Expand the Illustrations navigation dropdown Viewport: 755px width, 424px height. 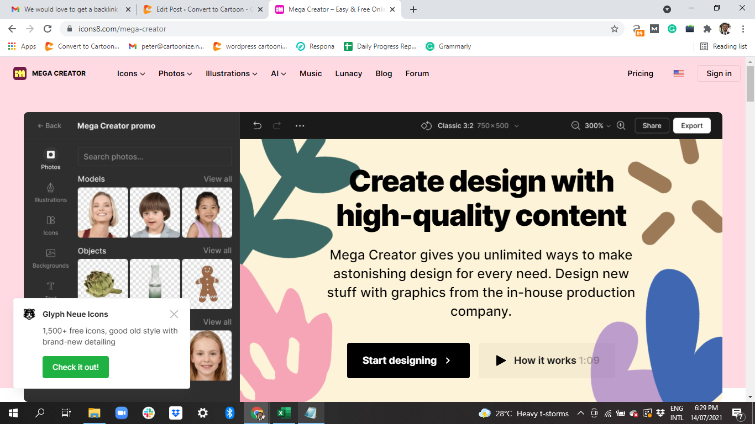pos(232,73)
